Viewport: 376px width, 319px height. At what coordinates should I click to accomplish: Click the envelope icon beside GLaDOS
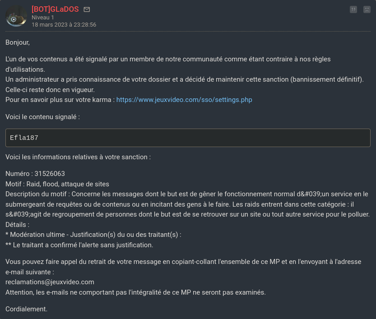87,9
